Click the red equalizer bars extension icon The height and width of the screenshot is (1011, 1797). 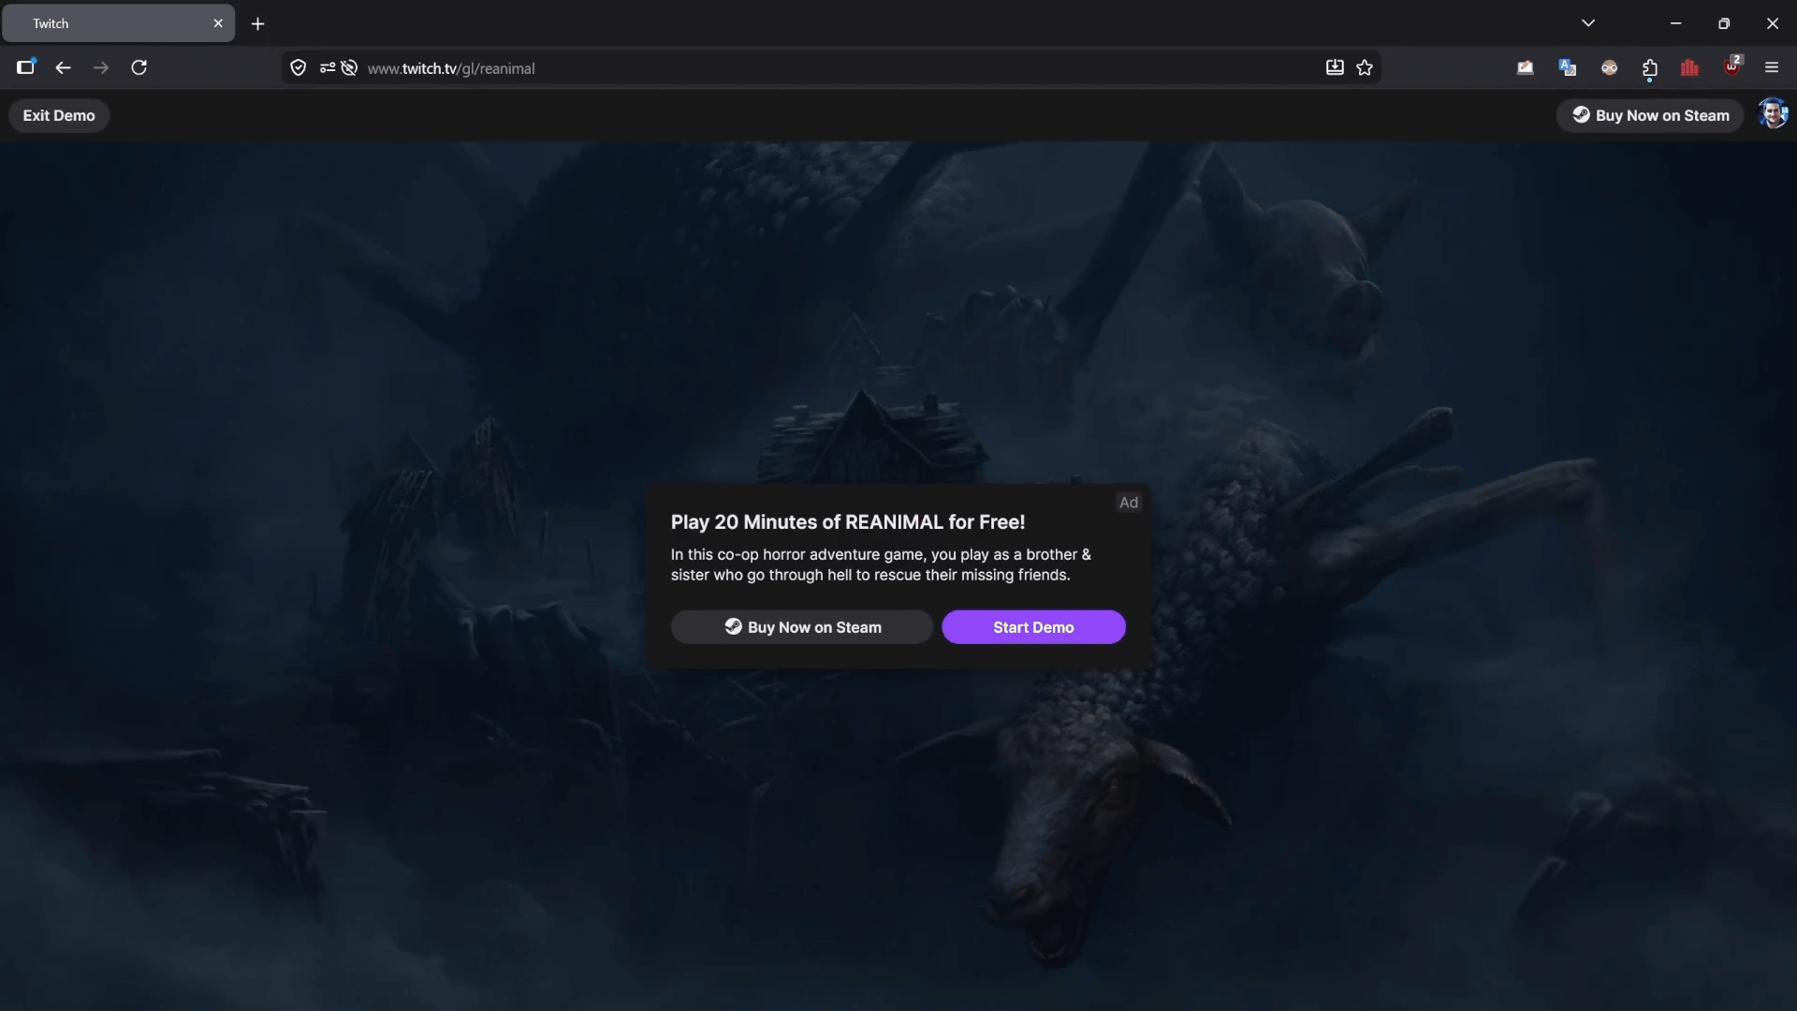(1689, 67)
